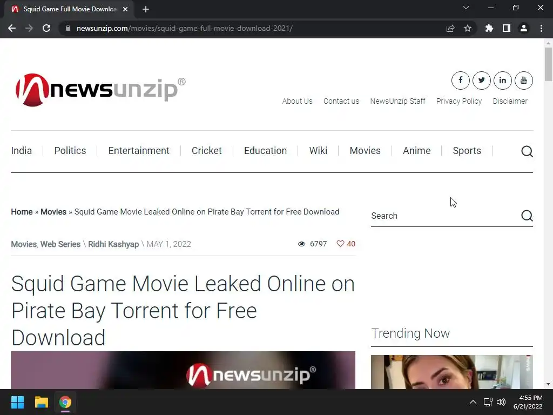Viewport: 553px width, 415px height.
Task: Click the article headline Squid Game Movie Leaked
Action: click(x=183, y=311)
